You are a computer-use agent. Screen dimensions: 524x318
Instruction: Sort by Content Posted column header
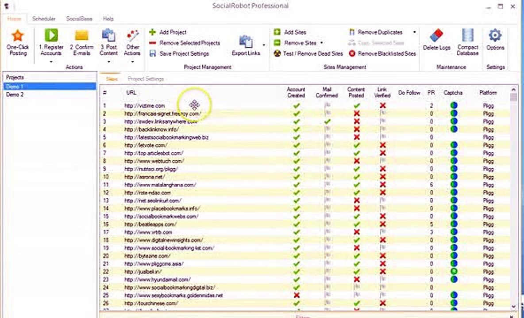[356, 92]
